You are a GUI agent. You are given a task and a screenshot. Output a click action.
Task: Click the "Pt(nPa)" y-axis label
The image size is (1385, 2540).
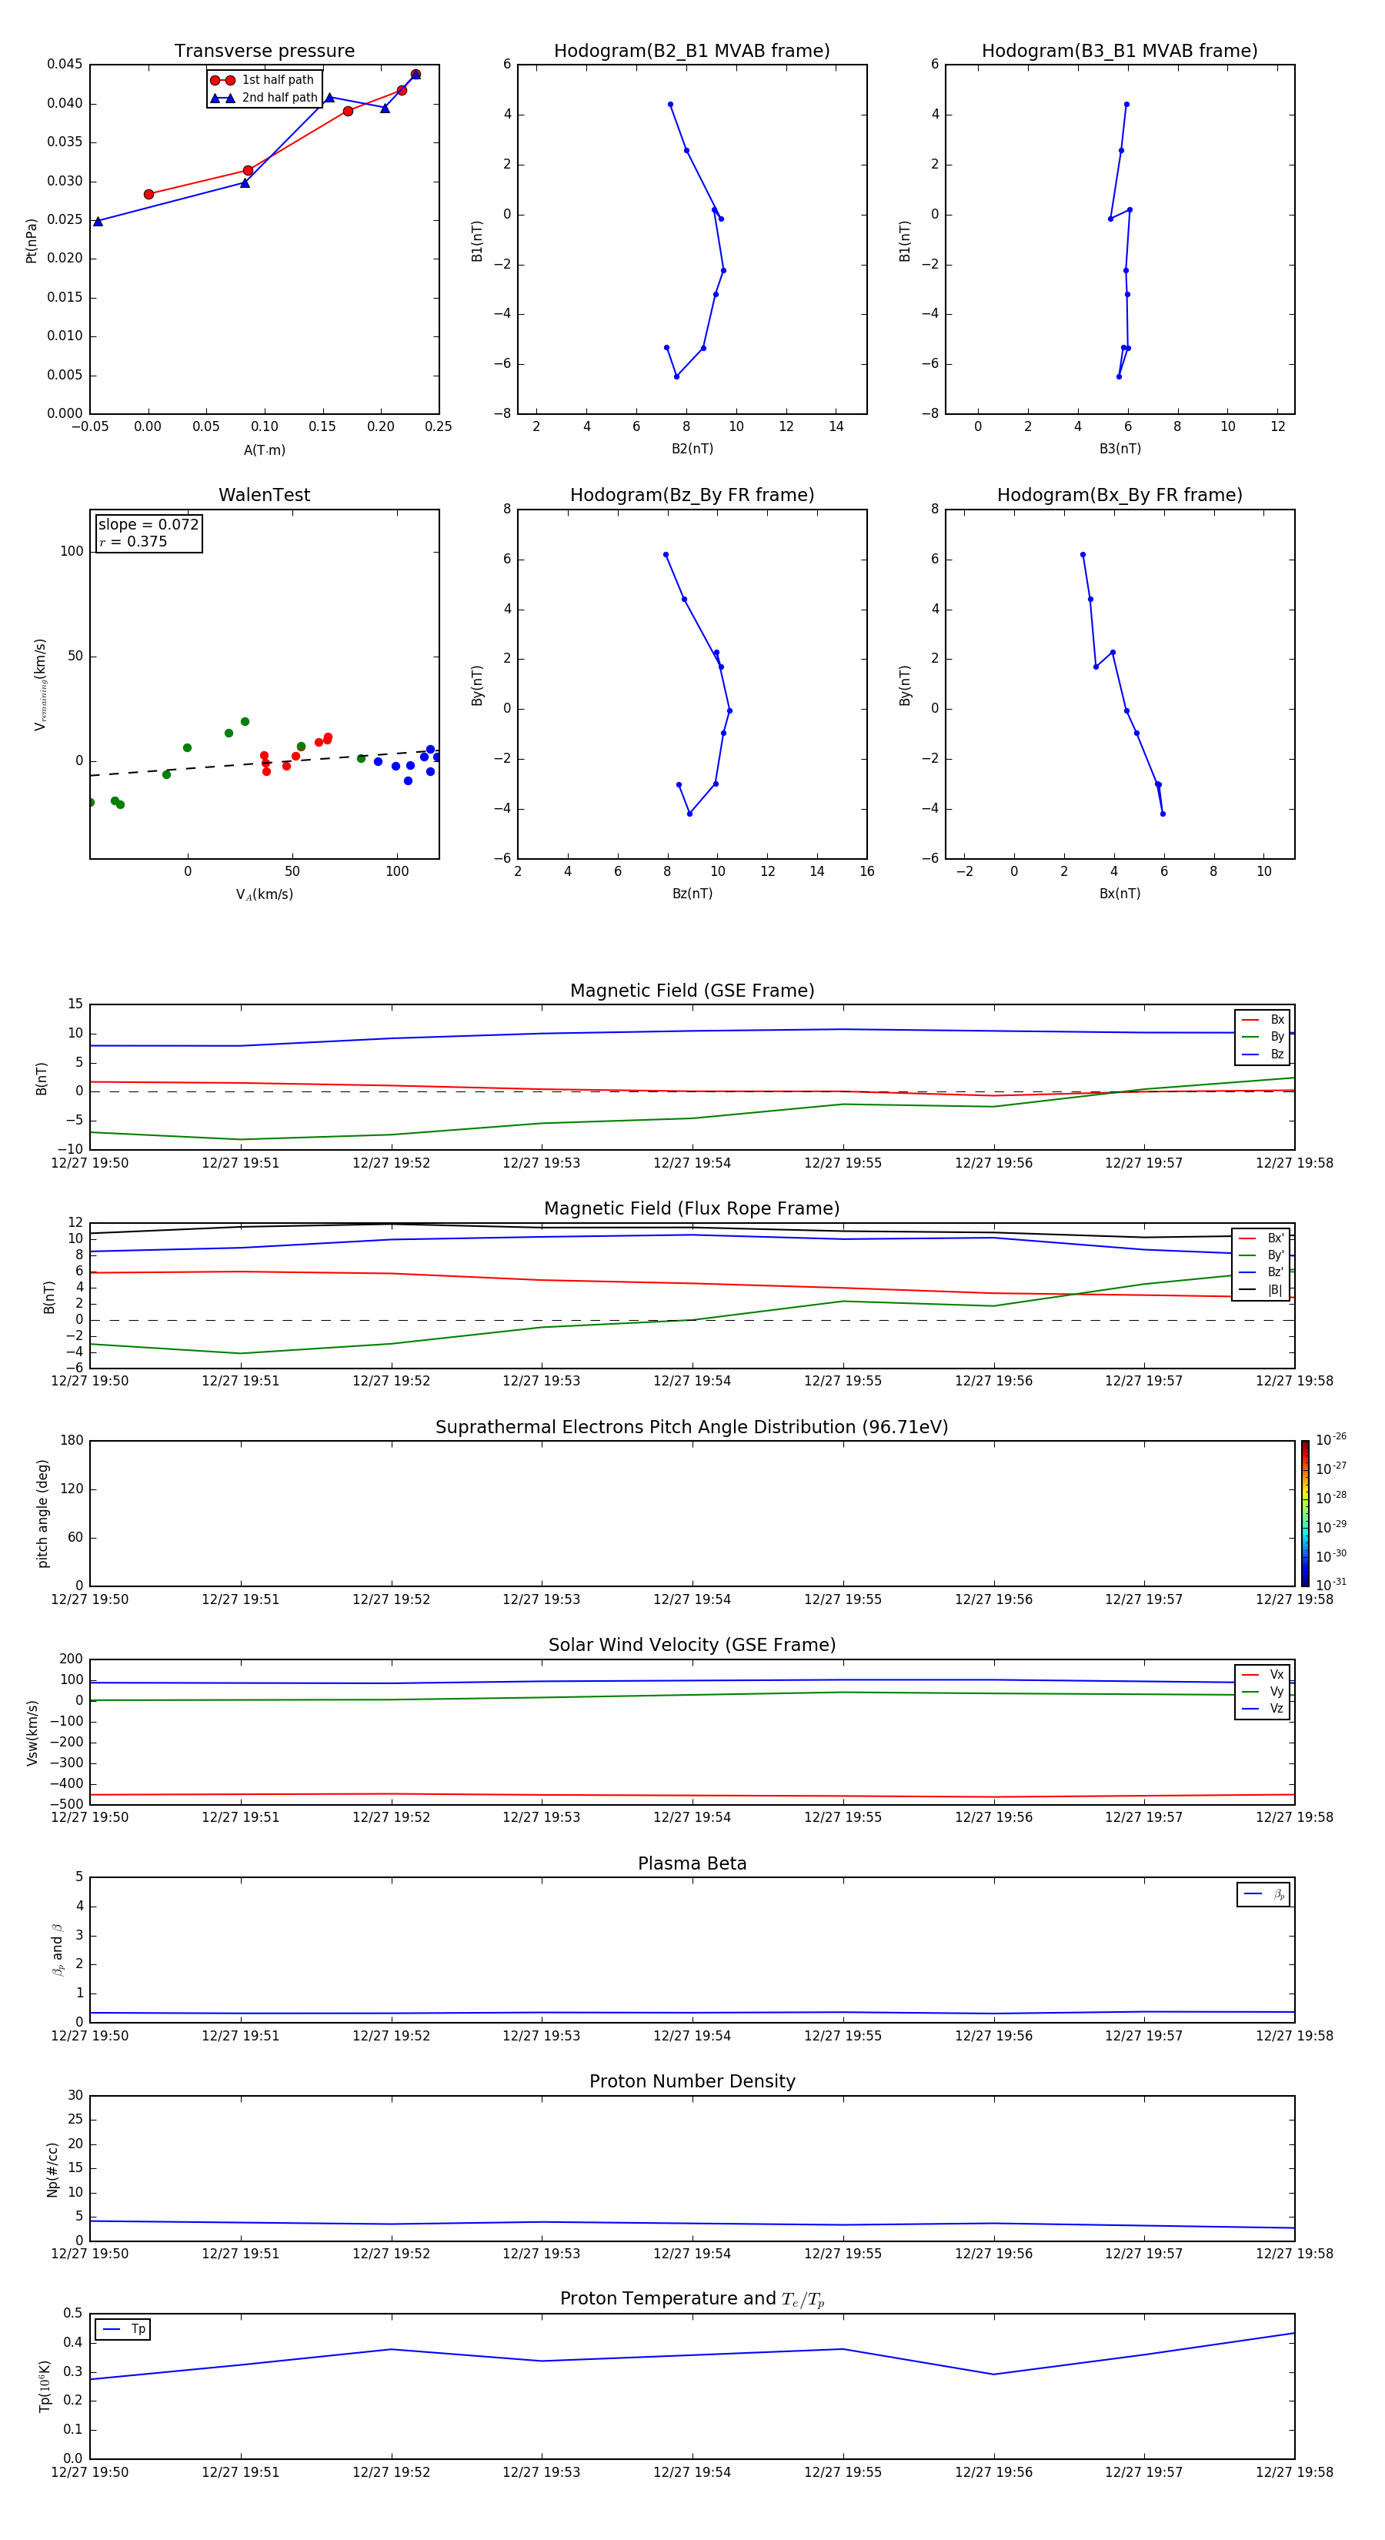32,239
